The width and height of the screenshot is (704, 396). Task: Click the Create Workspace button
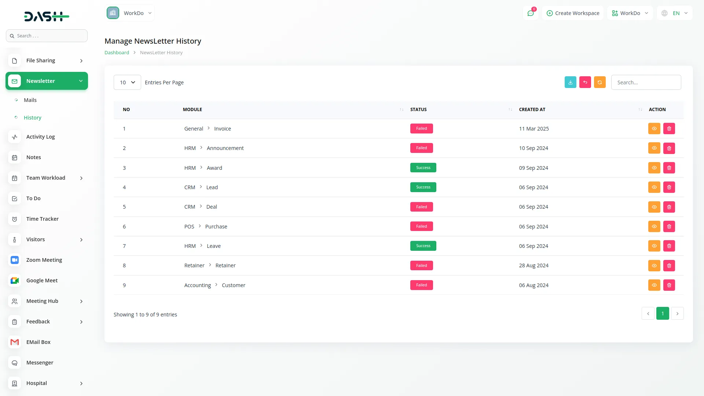[x=573, y=13]
